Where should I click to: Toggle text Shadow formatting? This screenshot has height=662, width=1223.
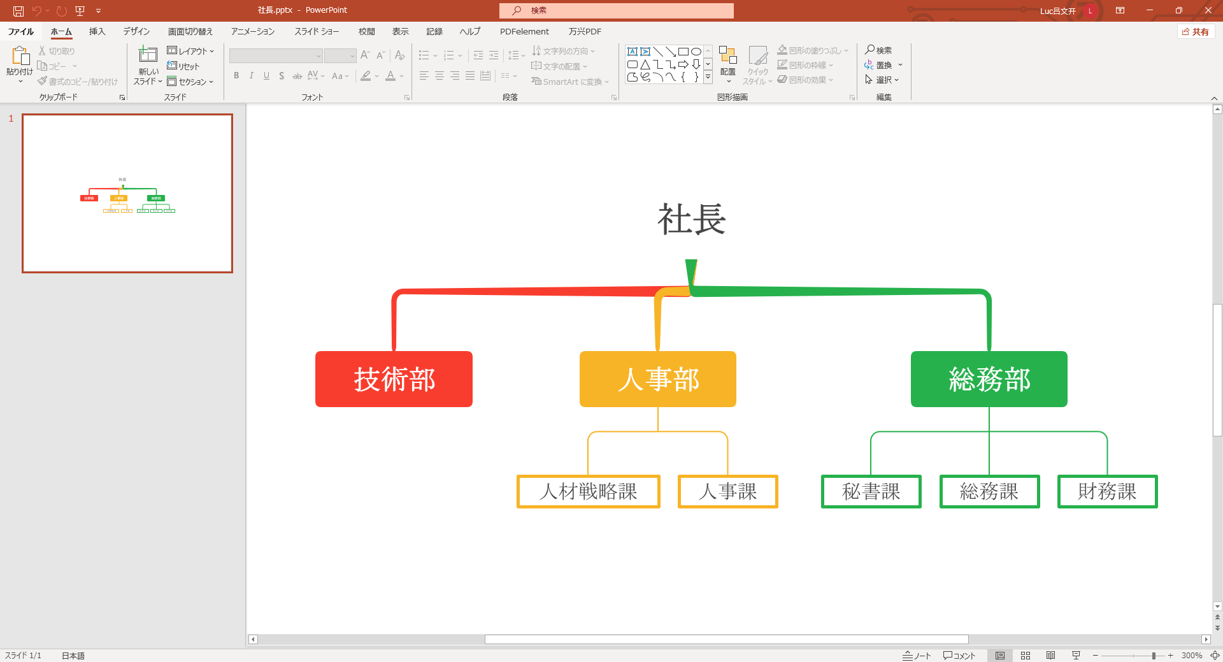[x=282, y=76]
